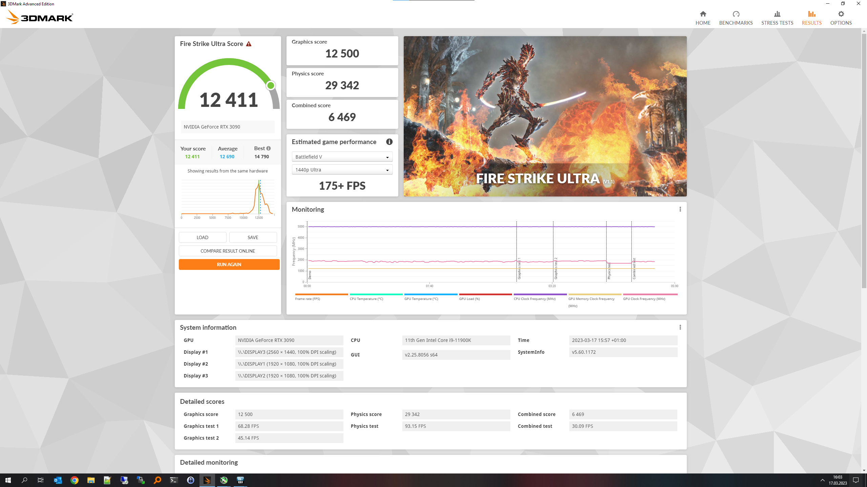This screenshot has height=487, width=867.
Task: Expand the Battlefield V game dropdown
Action: [342, 157]
